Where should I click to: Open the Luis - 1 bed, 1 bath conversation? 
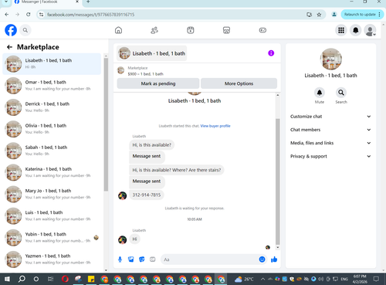point(52,215)
